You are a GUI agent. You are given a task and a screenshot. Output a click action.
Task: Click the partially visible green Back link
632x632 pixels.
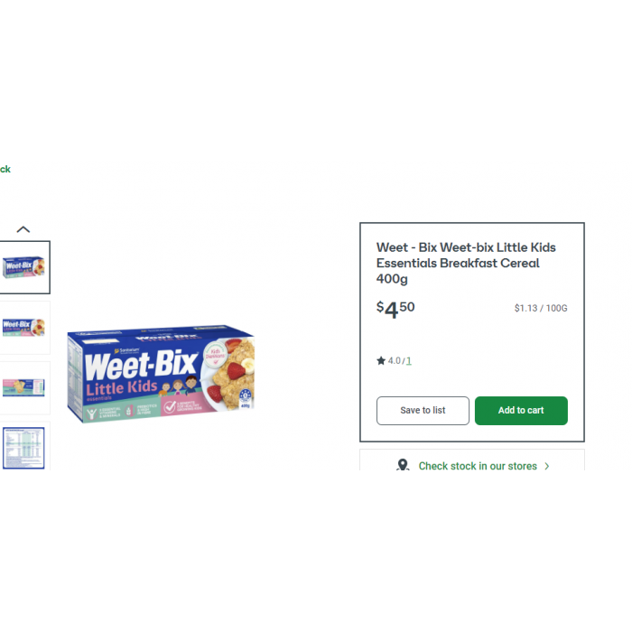point(5,169)
